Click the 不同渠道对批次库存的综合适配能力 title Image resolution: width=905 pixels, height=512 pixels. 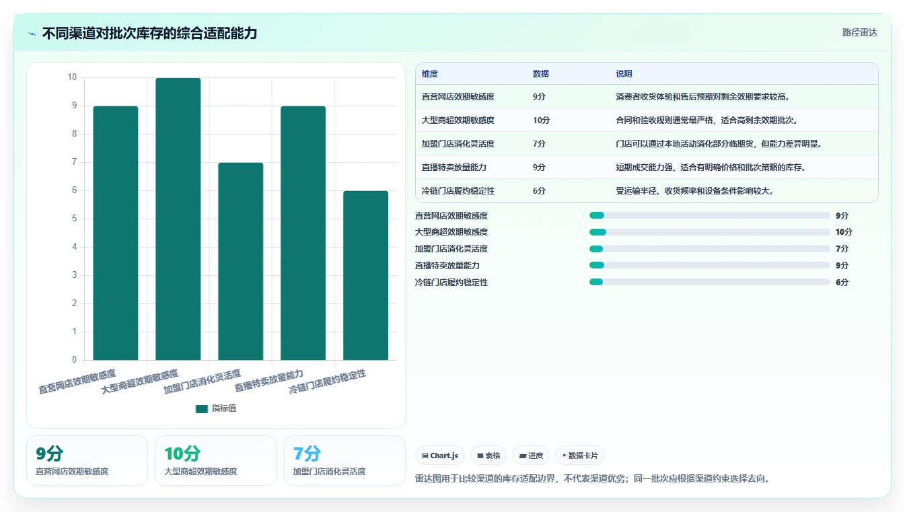click(149, 33)
